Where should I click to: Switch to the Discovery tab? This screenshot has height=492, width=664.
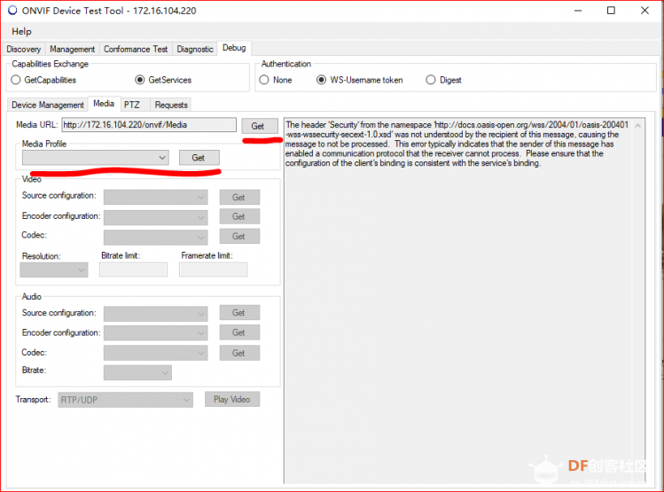(24, 49)
